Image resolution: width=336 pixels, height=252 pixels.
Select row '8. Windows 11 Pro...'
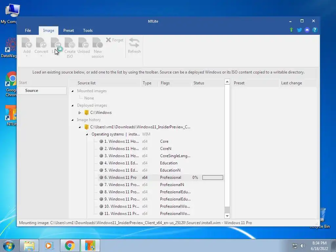point(161,192)
